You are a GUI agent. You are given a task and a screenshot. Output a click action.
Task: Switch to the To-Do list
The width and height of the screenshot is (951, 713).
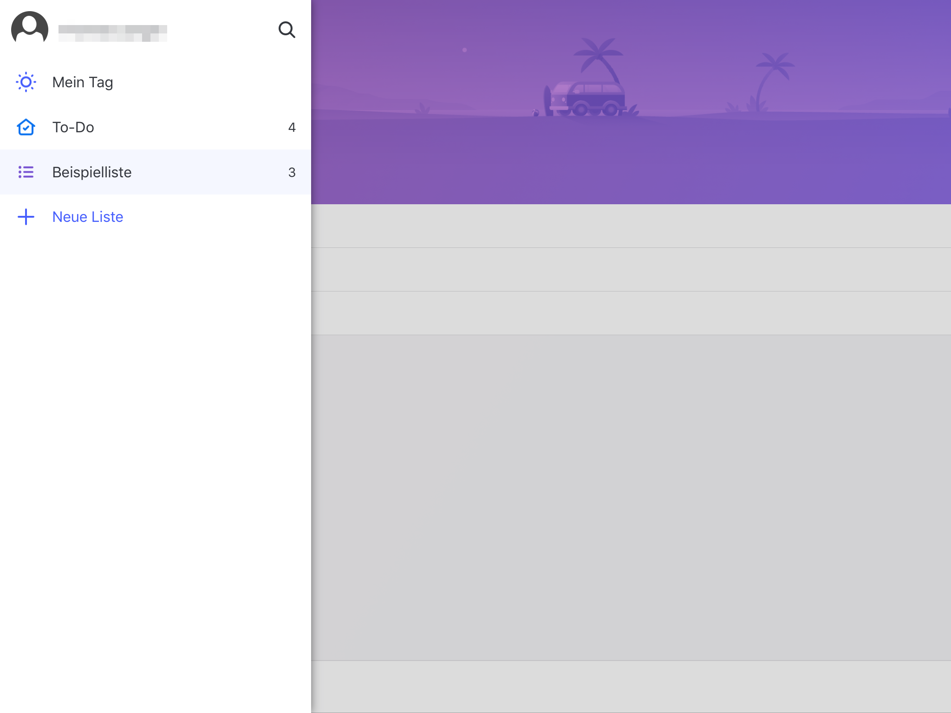point(73,127)
